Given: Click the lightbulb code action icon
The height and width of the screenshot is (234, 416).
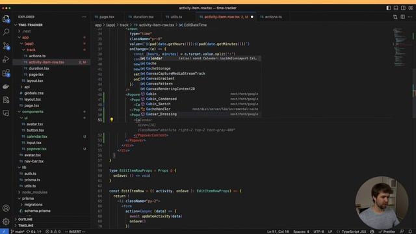Looking at the screenshot, I should [x=112, y=120].
